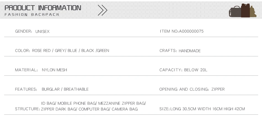The image size is (262, 118).
Task: Click the OPENING AND CLOSING: ZIPPER text
Action: tap(192, 89)
